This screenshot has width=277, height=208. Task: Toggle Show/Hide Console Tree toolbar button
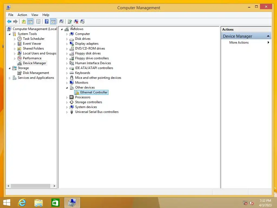(30, 22)
